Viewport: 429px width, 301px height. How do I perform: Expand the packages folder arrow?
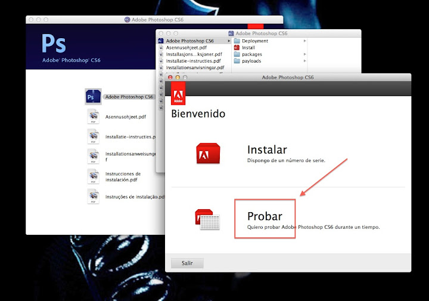click(x=304, y=54)
